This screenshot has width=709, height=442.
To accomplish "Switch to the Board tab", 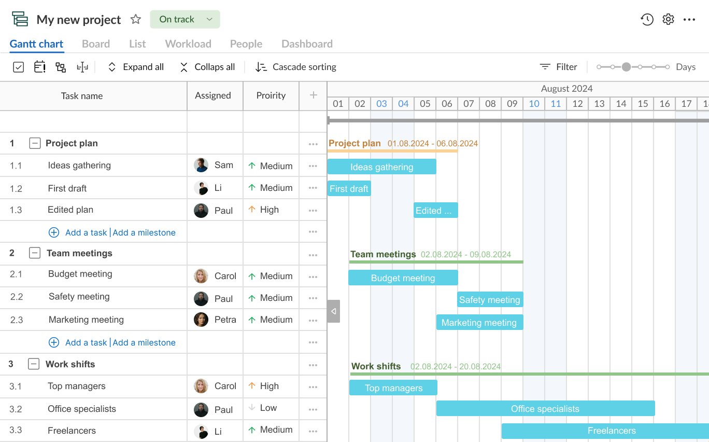I will (95, 44).
